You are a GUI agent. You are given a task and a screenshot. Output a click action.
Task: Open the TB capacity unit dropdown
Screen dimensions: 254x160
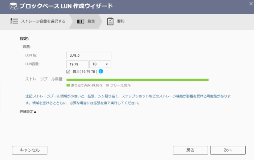(100, 64)
